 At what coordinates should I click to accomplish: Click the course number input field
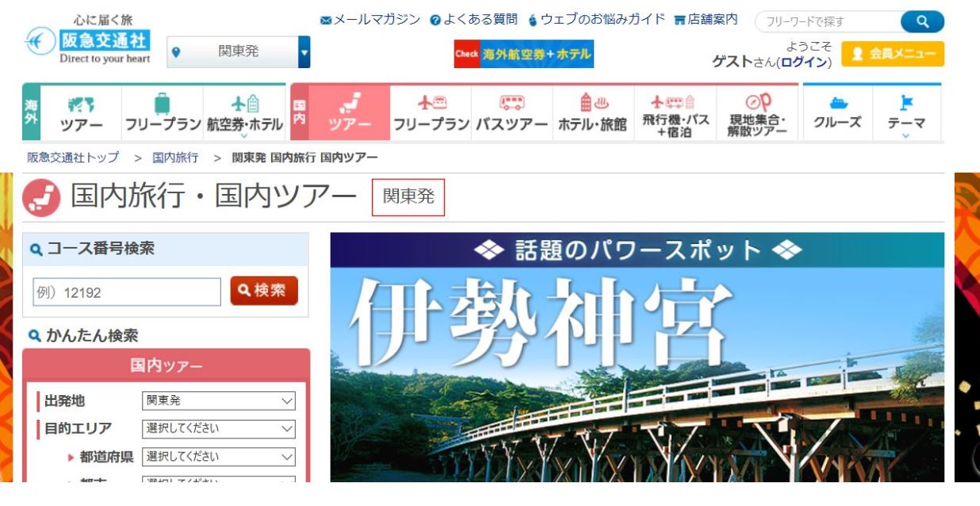(x=127, y=292)
